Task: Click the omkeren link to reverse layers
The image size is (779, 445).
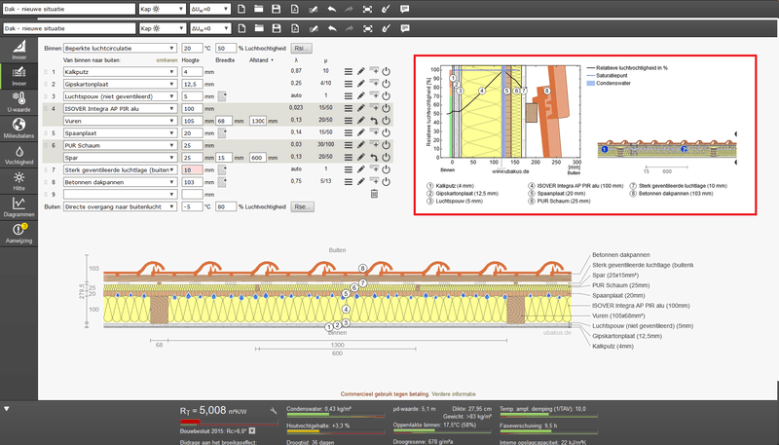Action: 167,60
